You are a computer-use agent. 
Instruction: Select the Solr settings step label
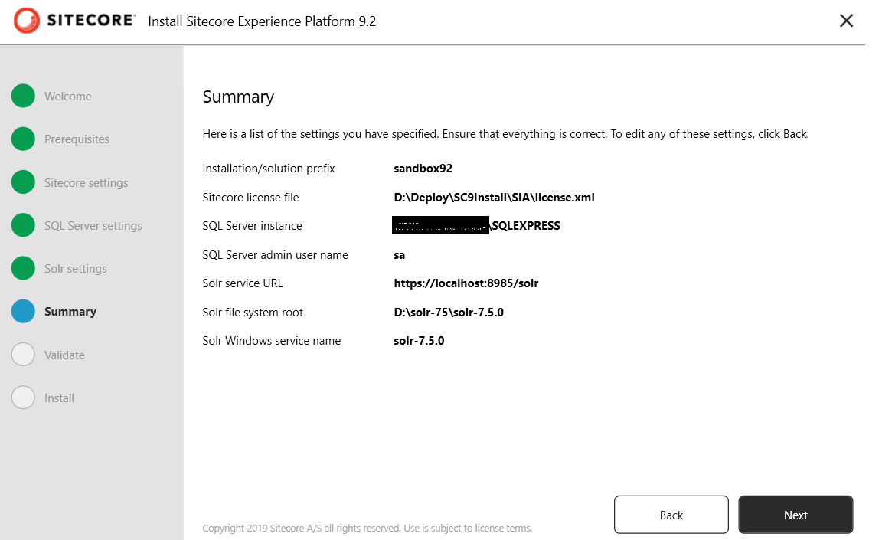tap(75, 269)
